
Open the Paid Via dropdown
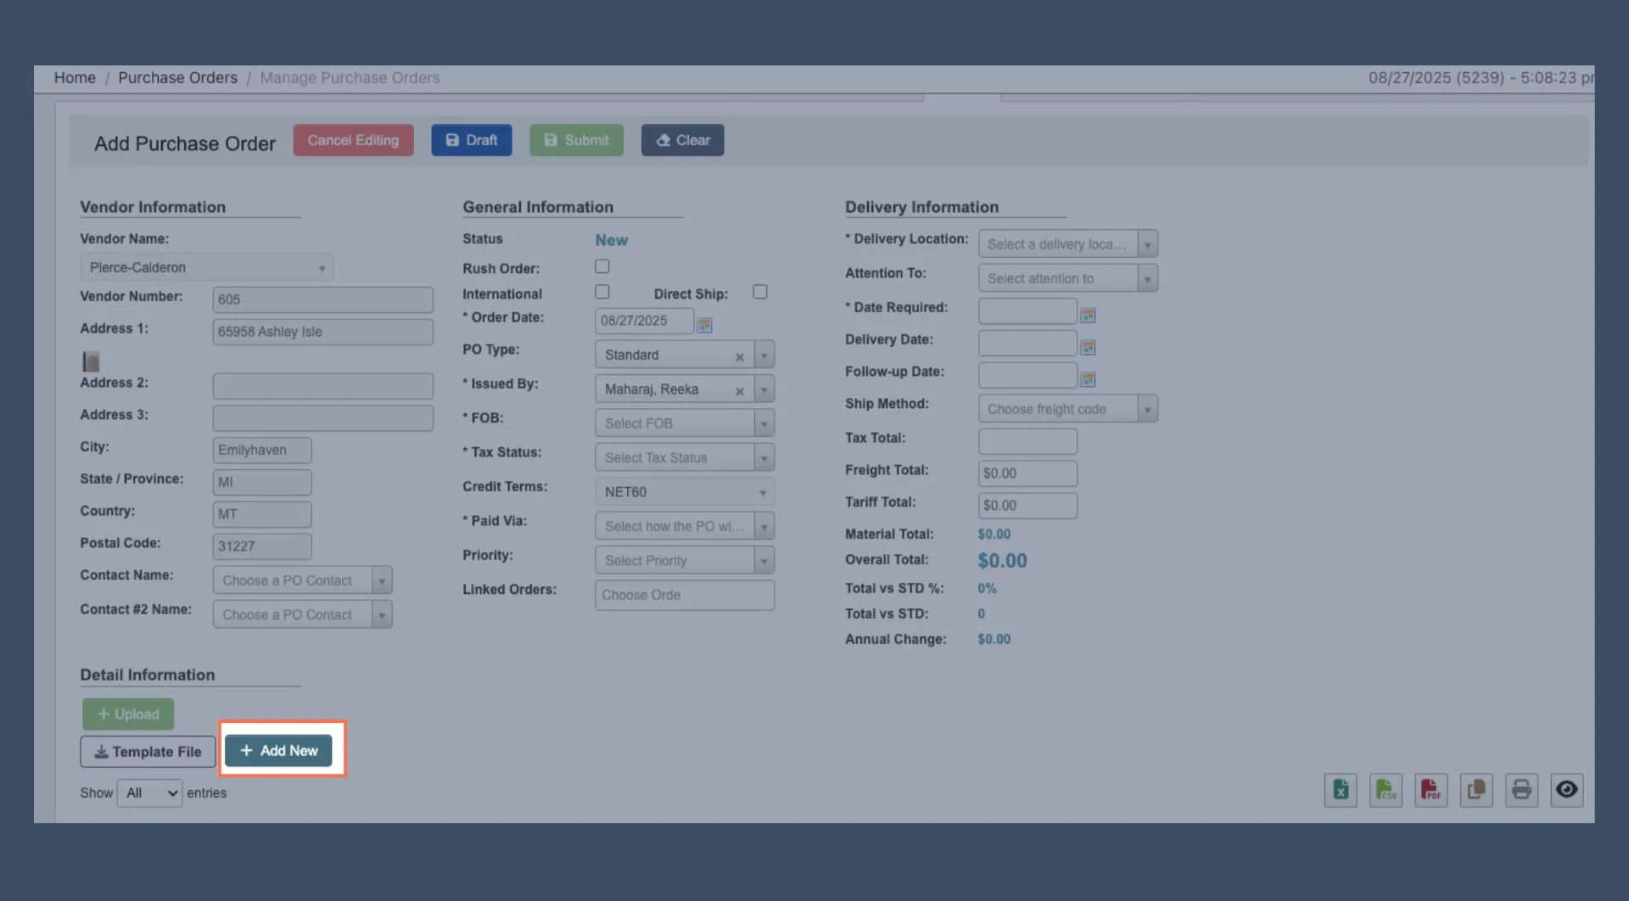pos(685,526)
